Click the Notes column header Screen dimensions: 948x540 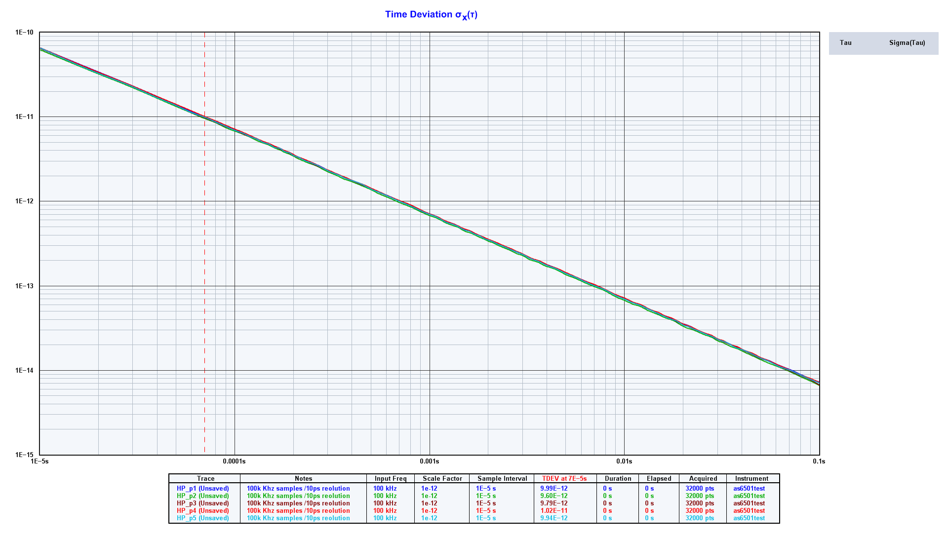pos(303,478)
